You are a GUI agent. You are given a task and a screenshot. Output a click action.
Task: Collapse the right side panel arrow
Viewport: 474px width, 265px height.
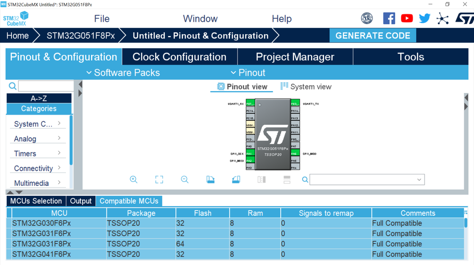(466, 107)
